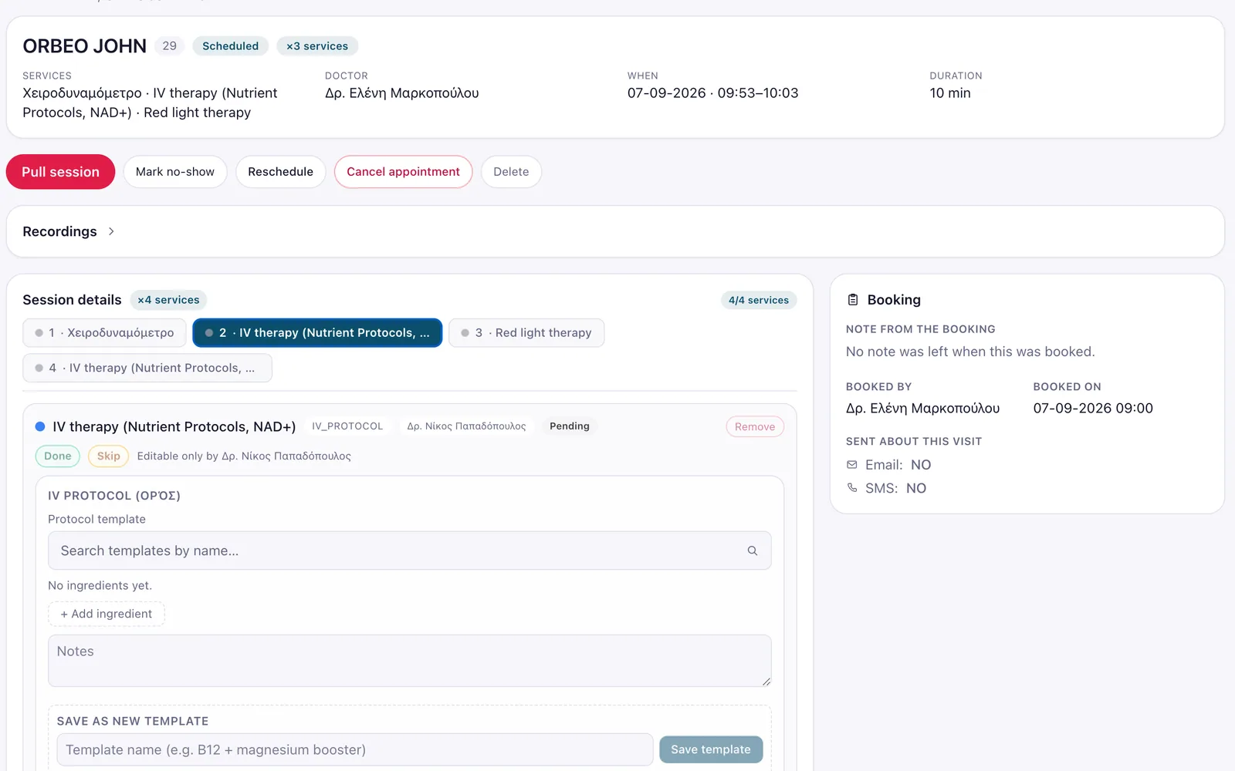Click Reschedule button

pos(280,172)
